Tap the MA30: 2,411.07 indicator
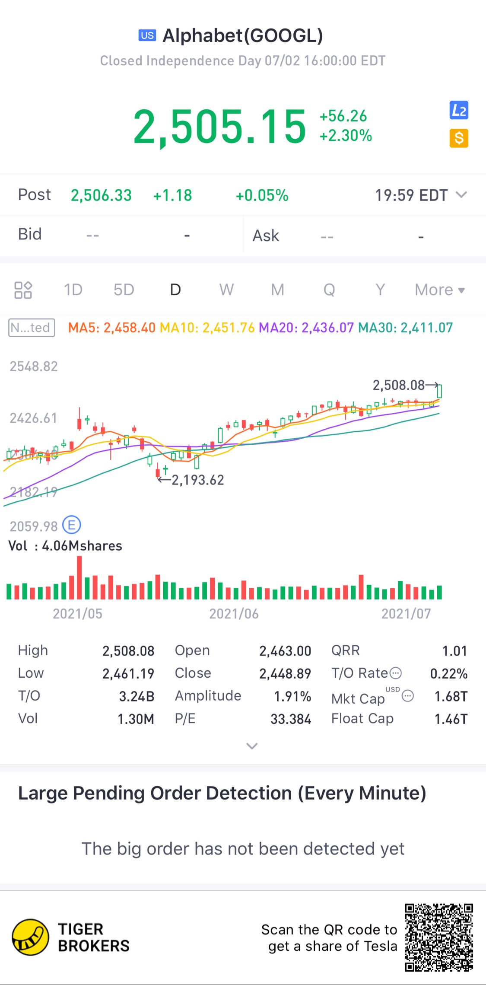The image size is (486, 985). point(406,328)
